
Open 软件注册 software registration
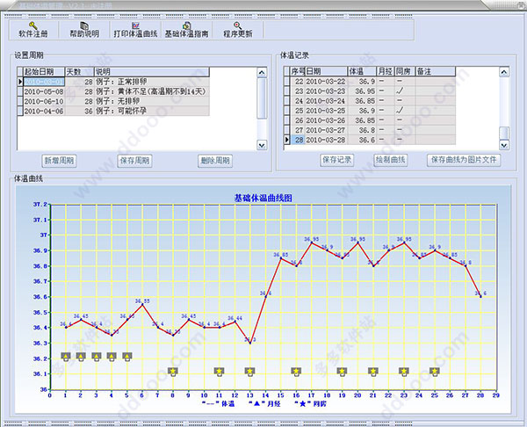tap(33, 30)
